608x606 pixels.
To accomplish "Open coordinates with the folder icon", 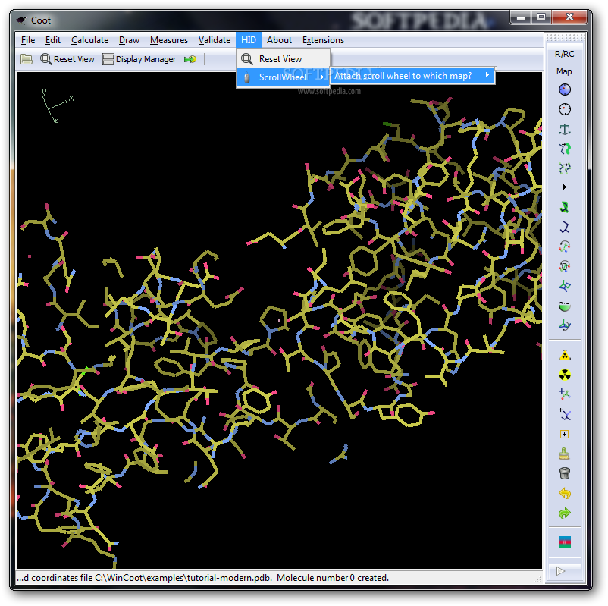I will pyautogui.click(x=27, y=59).
